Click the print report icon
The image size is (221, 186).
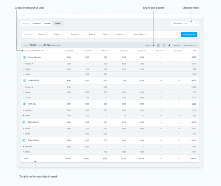coord(158,45)
